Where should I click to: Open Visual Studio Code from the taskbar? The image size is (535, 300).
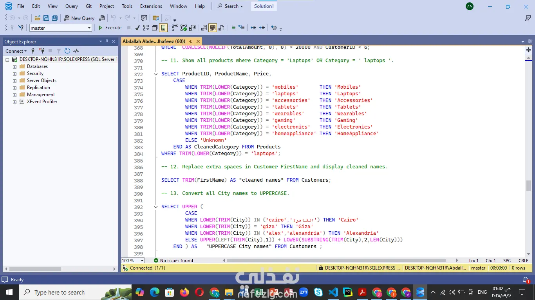[333, 292]
